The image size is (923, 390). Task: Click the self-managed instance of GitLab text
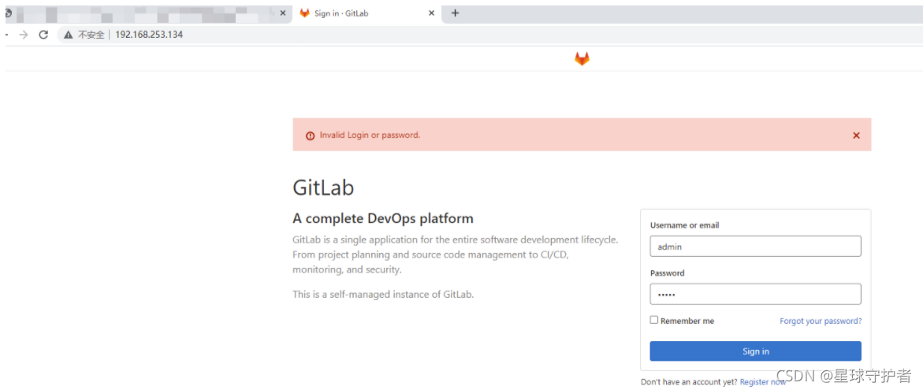[383, 294]
